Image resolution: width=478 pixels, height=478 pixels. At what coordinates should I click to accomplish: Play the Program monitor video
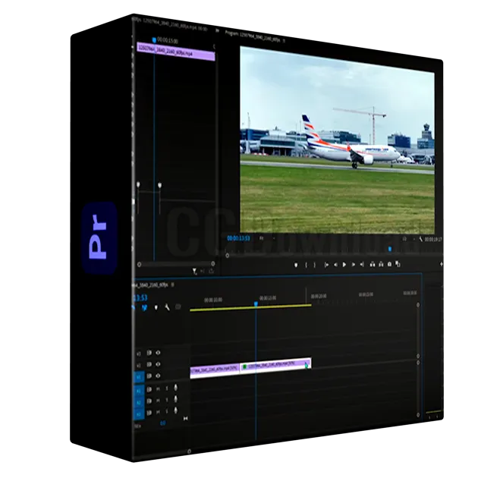[x=344, y=265]
